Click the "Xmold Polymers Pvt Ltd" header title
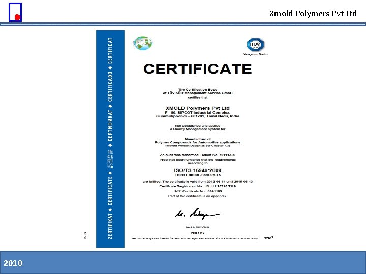The height and width of the screenshot is (274, 366). [313, 14]
